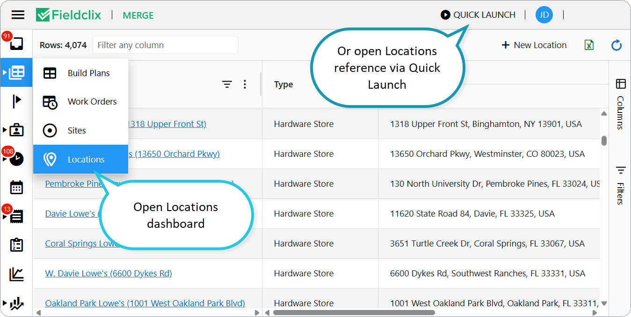Select address 6600 Dykes Rd, Southwest Ranches cell
This screenshot has height=317, width=631.
click(x=489, y=274)
